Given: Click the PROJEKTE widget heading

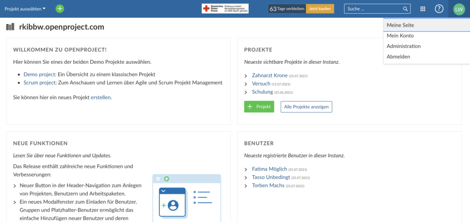Looking at the screenshot, I should tap(258, 50).
